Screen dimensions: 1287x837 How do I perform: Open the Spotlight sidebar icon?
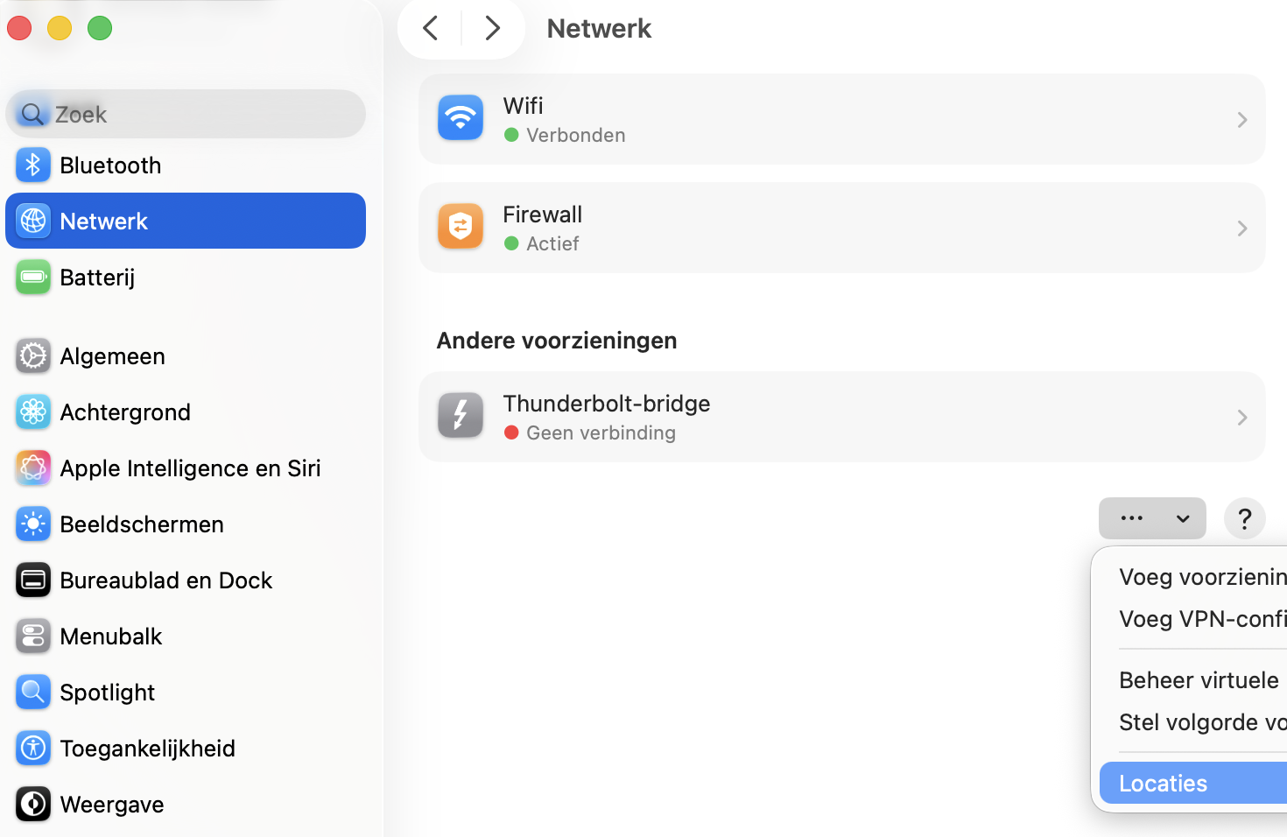click(x=32, y=692)
